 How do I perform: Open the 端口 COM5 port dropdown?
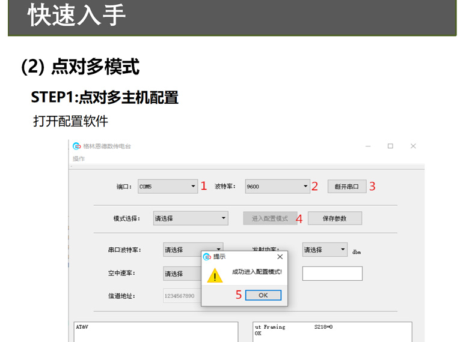pos(168,186)
